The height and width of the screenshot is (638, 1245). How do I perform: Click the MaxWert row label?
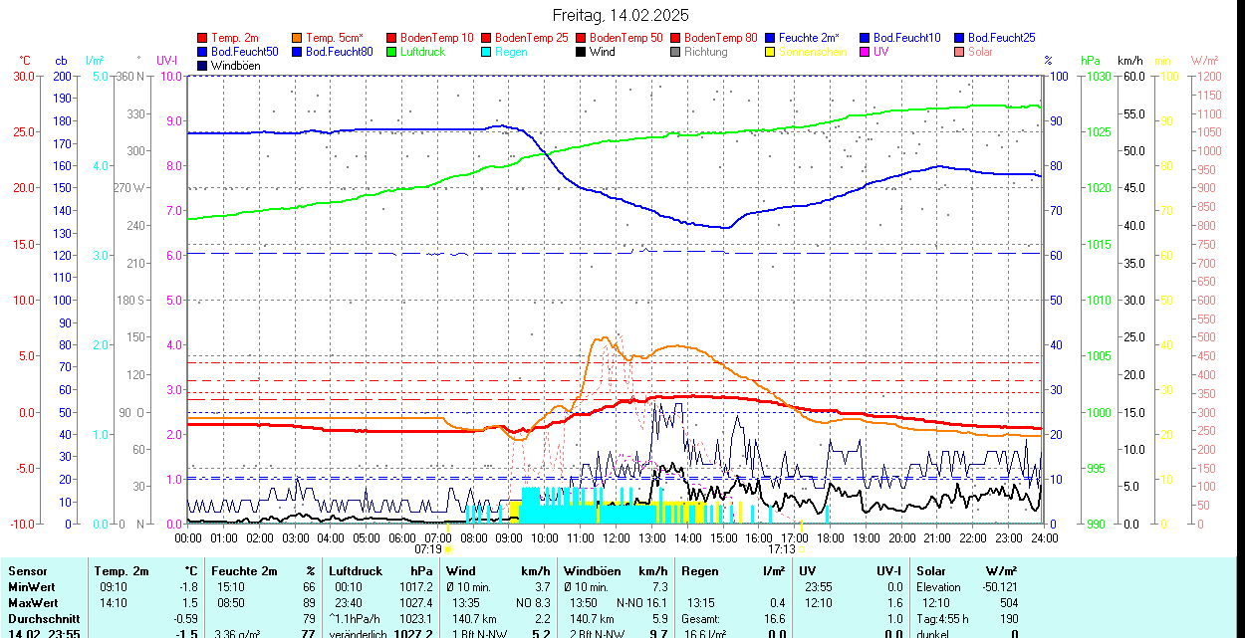[35, 603]
